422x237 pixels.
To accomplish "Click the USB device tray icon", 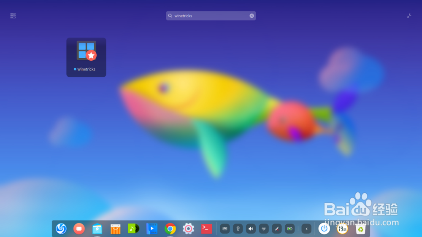I will [238, 229].
